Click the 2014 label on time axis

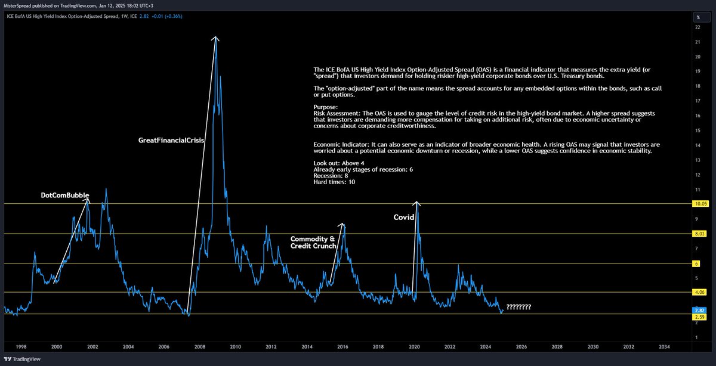click(x=307, y=346)
